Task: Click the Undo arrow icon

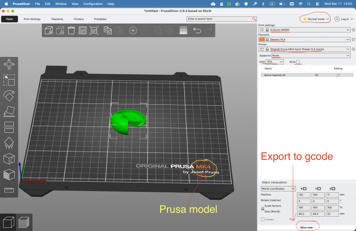Action: pyautogui.click(x=197, y=30)
